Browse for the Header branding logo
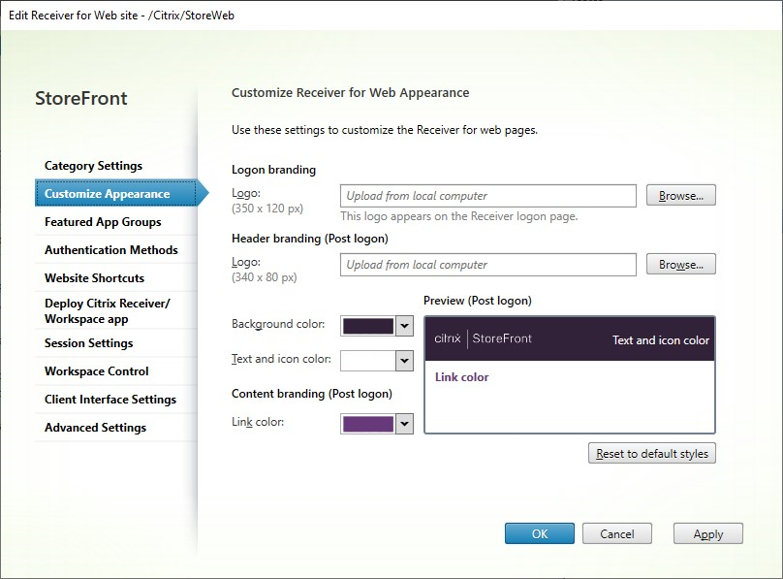Viewport: 783px width, 579px height. [x=681, y=265]
